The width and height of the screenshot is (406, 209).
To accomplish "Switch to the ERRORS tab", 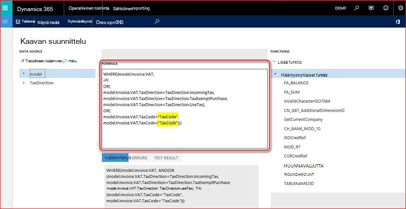I will click(x=139, y=158).
